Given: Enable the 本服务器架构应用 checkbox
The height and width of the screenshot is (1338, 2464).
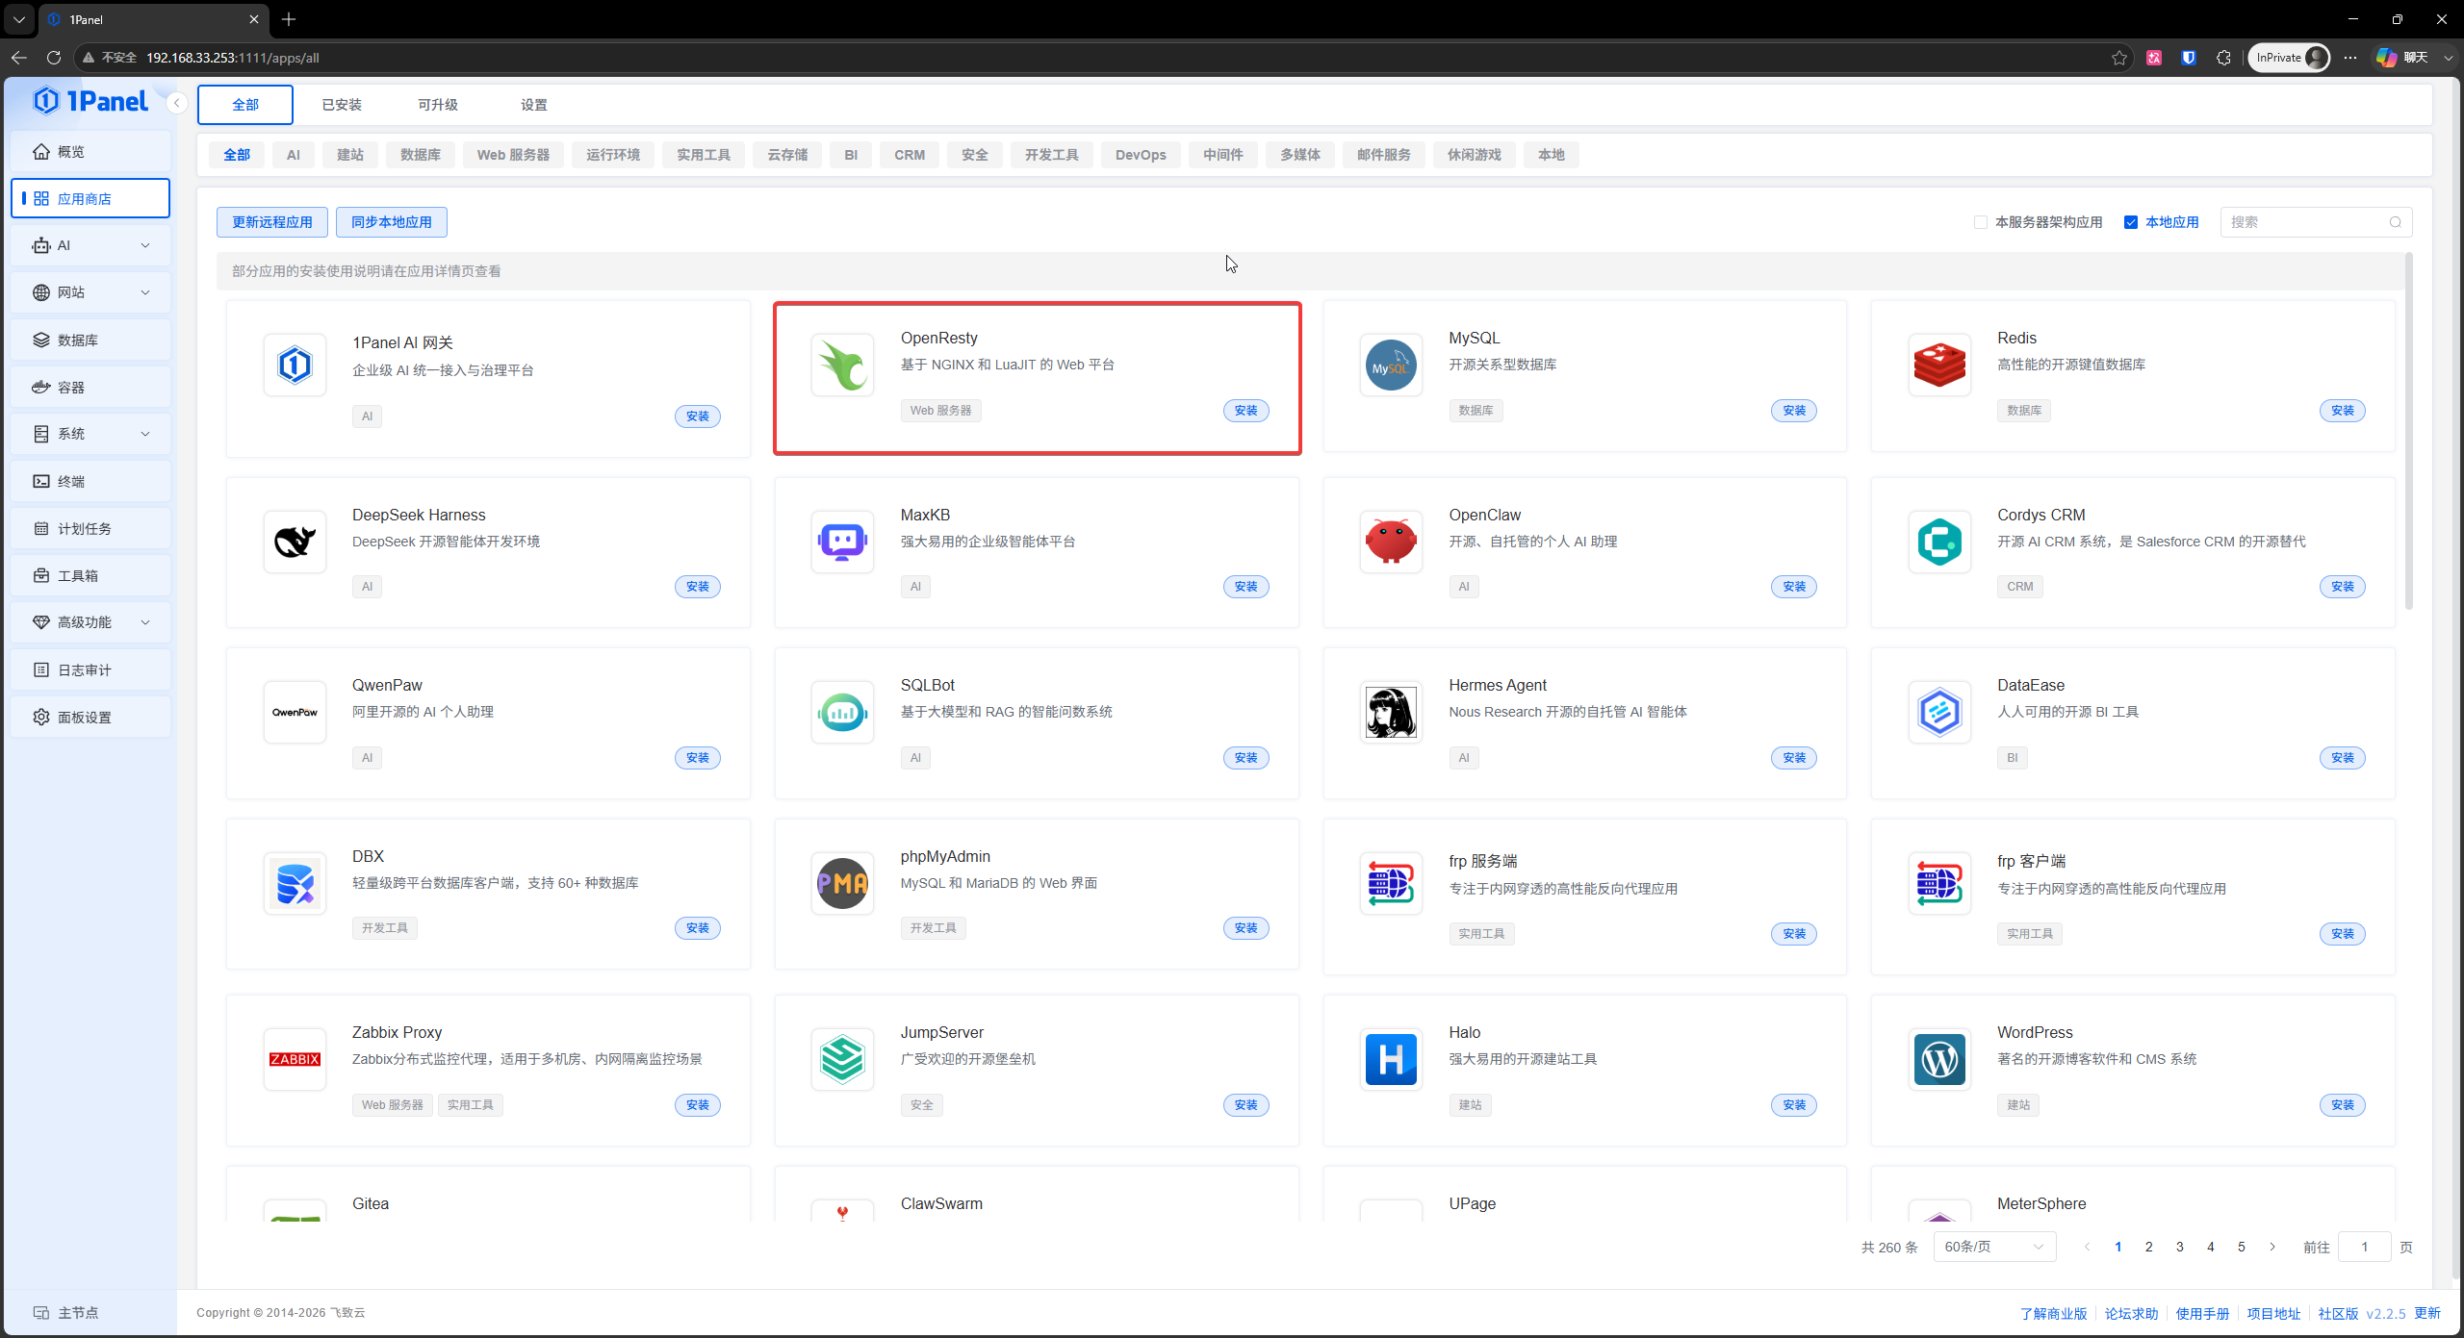Looking at the screenshot, I should [x=1980, y=222].
